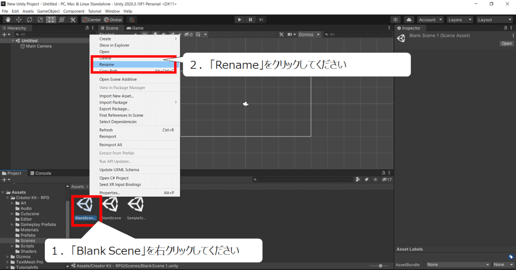Open the Collab services icon
Screen dimensions: 516x270
tap(396, 20)
